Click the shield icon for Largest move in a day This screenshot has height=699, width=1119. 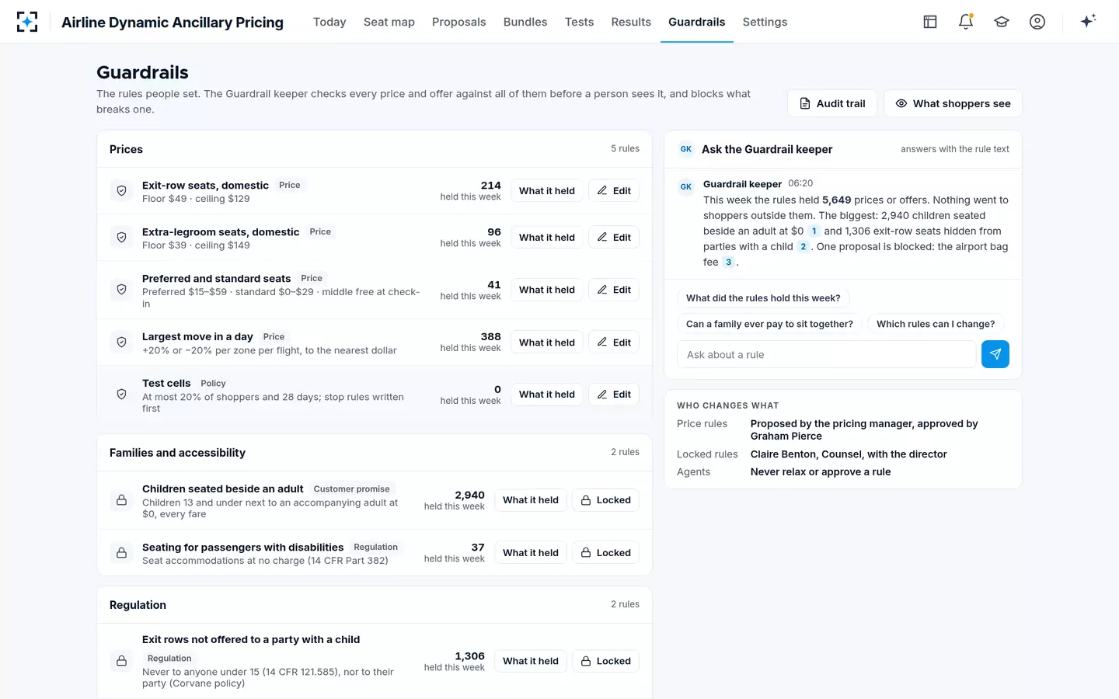(x=122, y=343)
